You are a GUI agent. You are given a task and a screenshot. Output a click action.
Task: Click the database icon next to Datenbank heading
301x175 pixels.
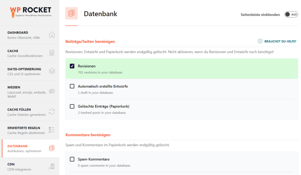click(71, 14)
